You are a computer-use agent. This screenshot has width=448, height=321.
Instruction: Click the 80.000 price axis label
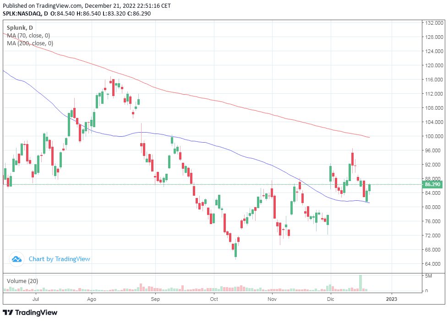pos(434,207)
